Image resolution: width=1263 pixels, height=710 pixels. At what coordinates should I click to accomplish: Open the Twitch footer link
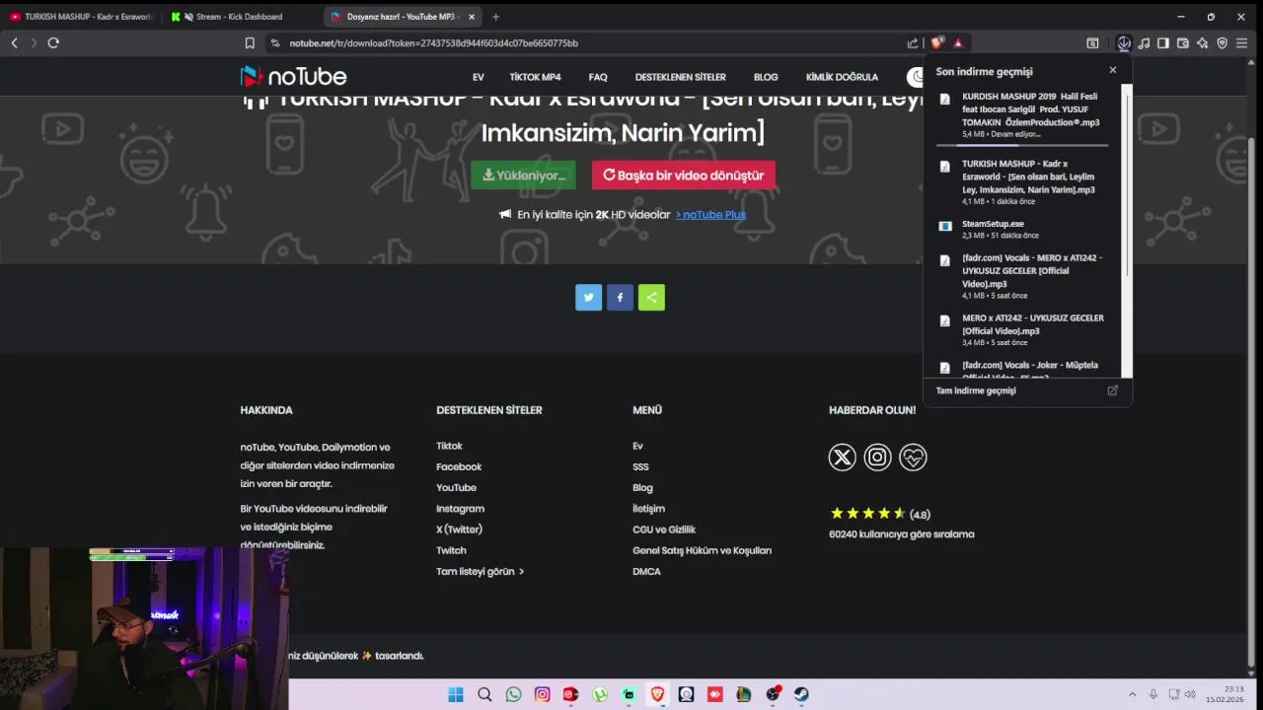click(451, 550)
